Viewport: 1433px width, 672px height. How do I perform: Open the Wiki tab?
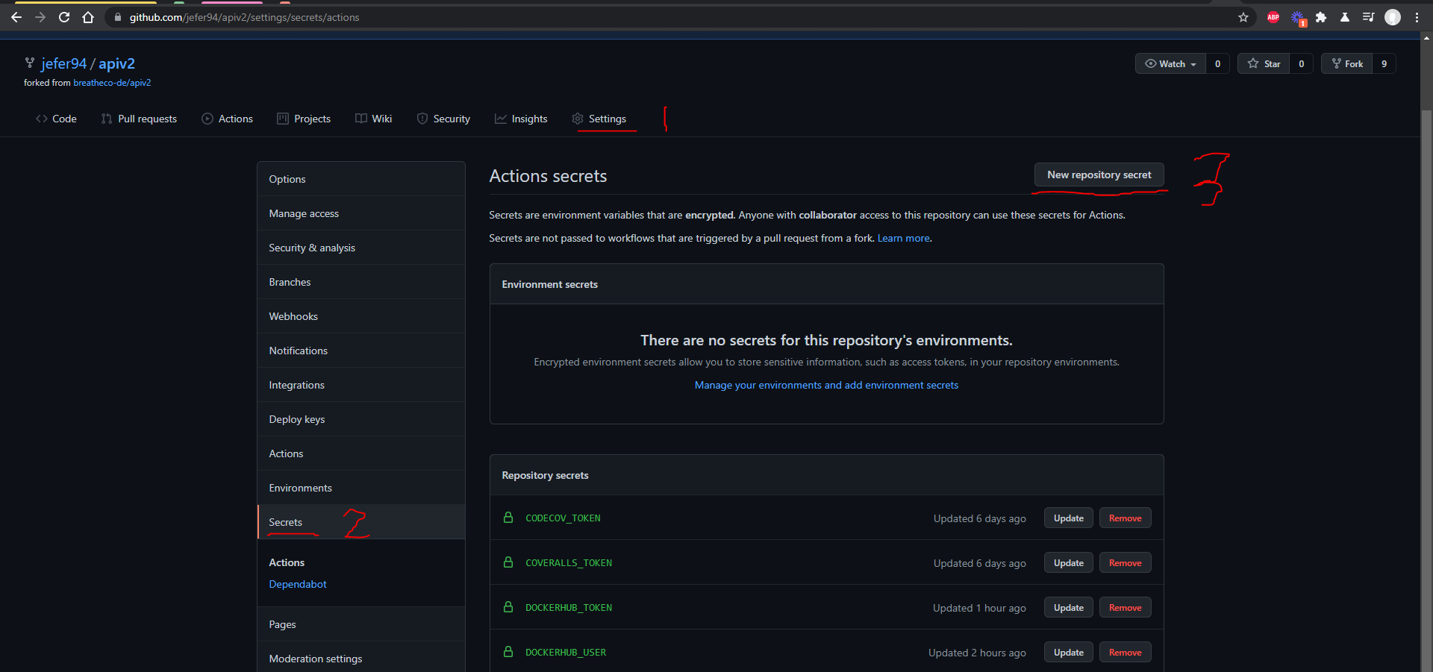point(374,119)
